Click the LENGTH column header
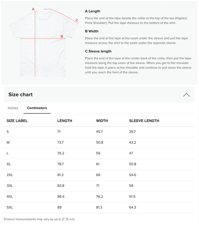The width and height of the screenshot is (199, 225). [65, 121]
